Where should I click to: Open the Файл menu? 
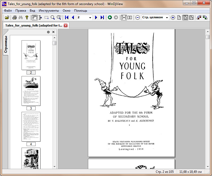(8, 11)
